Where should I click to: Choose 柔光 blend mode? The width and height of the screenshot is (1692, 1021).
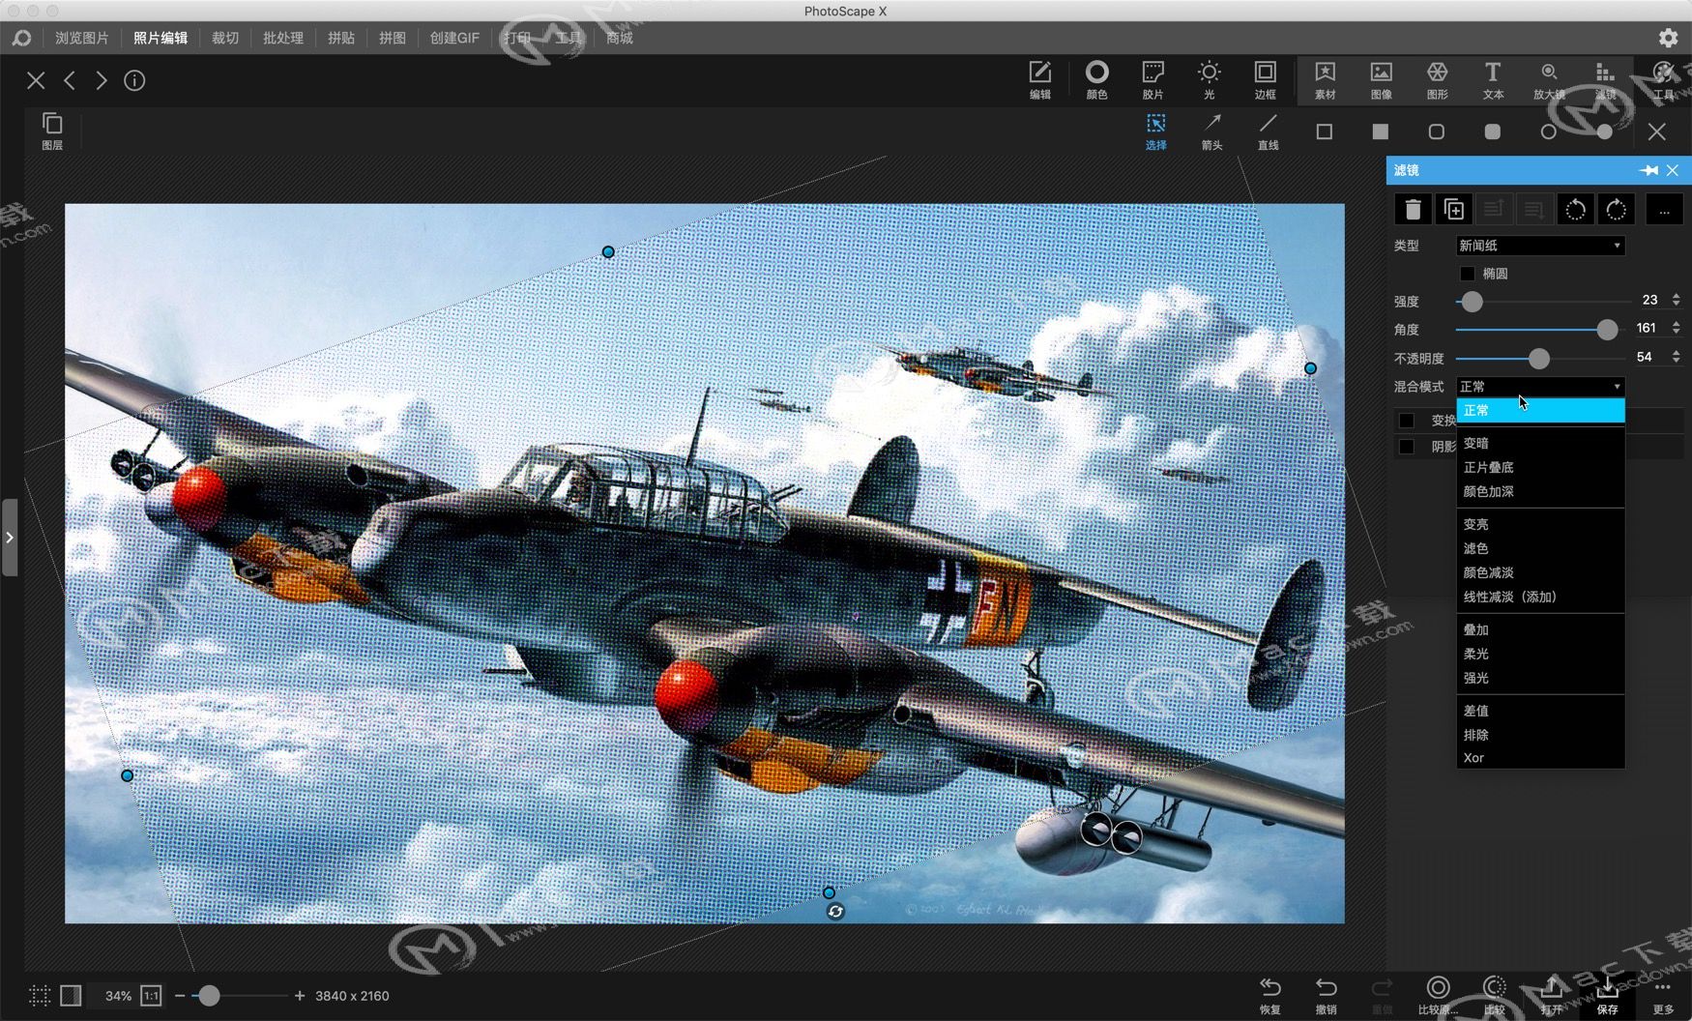(x=1540, y=654)
